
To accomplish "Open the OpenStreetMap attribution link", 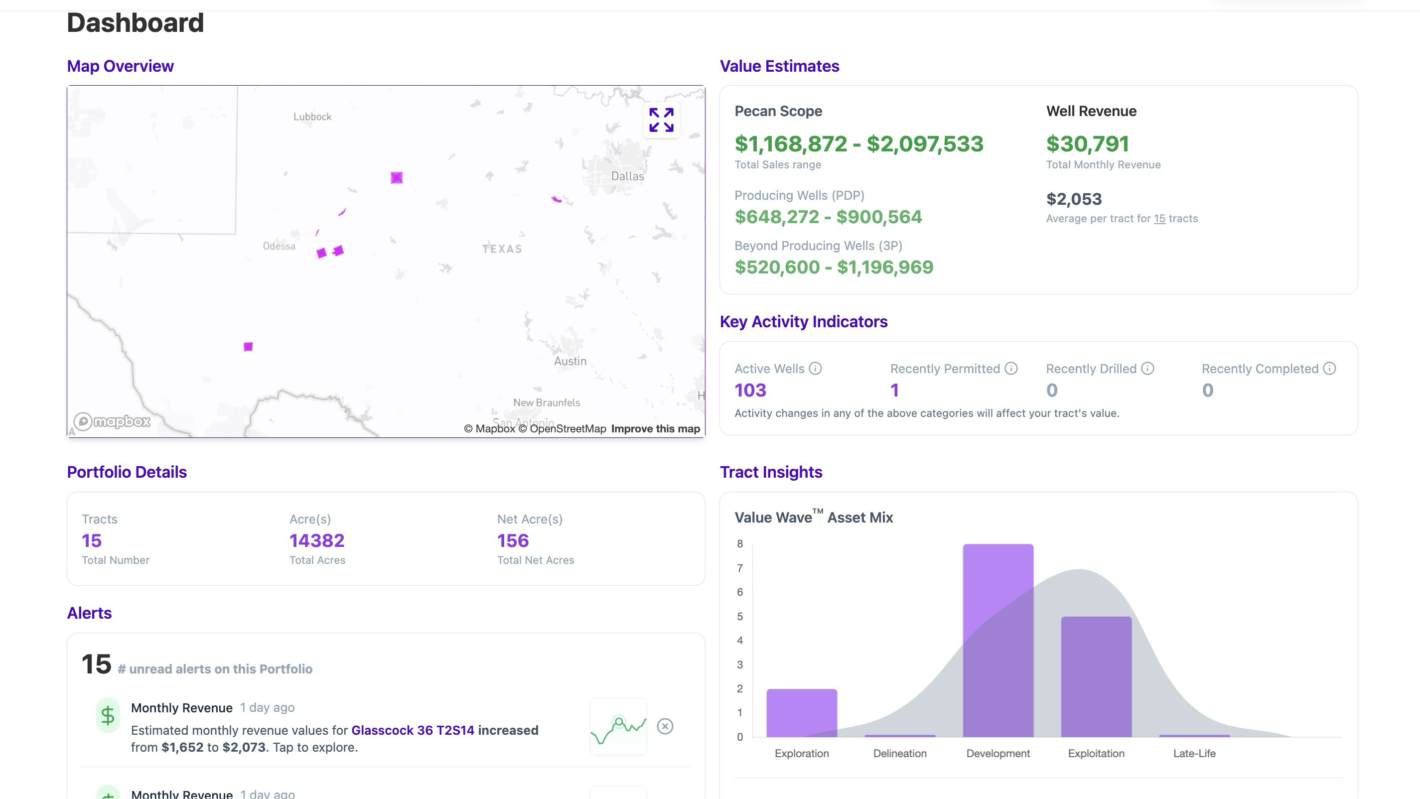I will 562,429.
